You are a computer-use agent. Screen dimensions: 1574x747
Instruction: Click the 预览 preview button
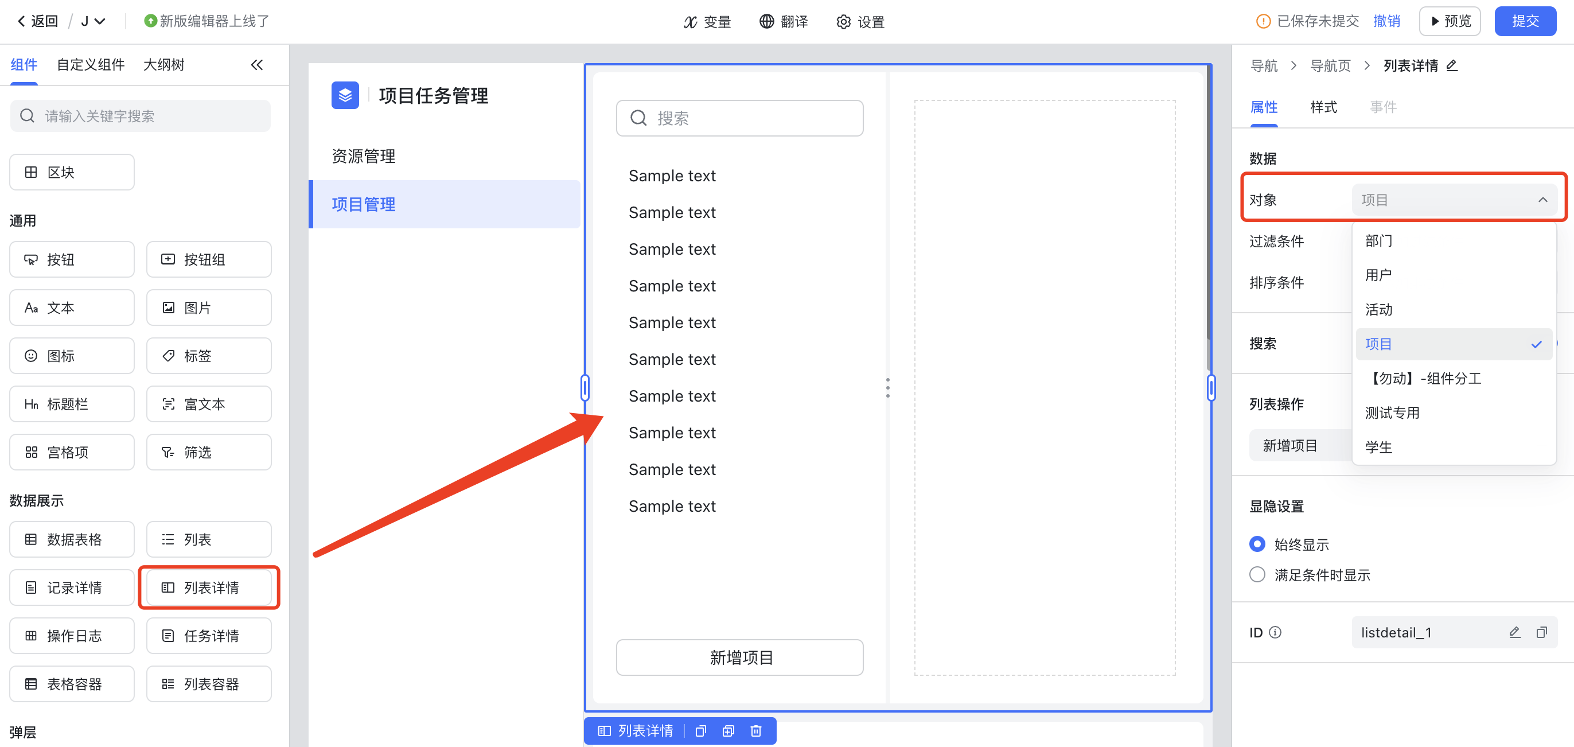tap(1450, 21)
